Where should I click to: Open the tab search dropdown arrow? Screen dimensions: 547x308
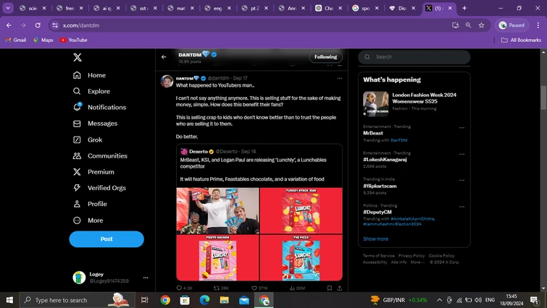pos(8,8)
